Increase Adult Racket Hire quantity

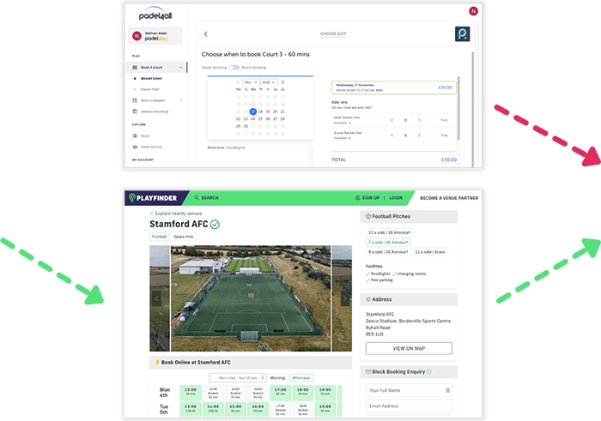pyautogui.click(x=419, y=120)
